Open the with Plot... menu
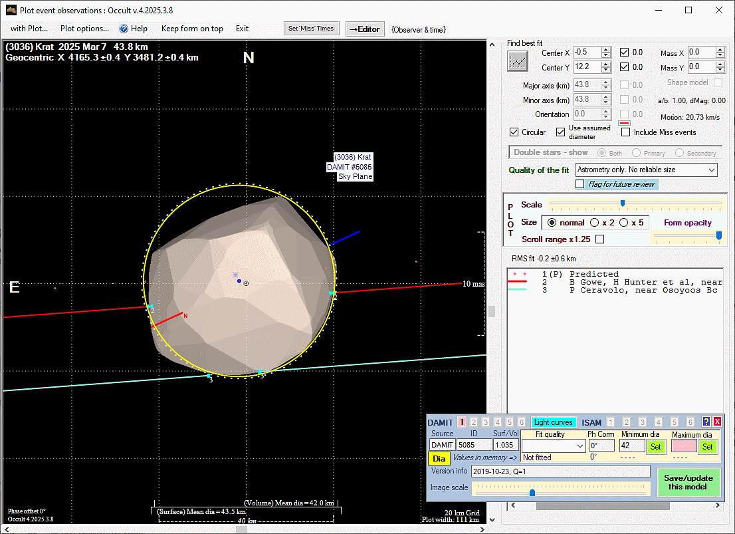The width and height of the screenshot is (735, 534). (29, 29)
